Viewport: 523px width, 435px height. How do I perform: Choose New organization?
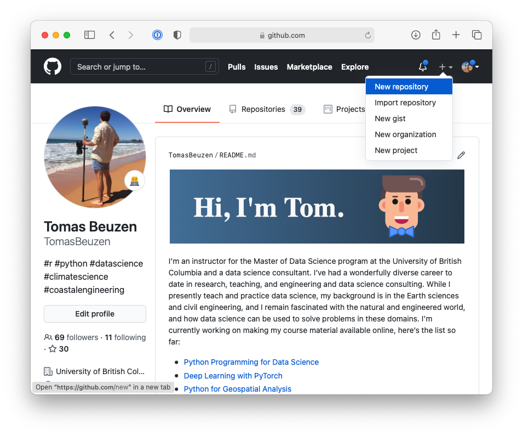pos(409,134)
